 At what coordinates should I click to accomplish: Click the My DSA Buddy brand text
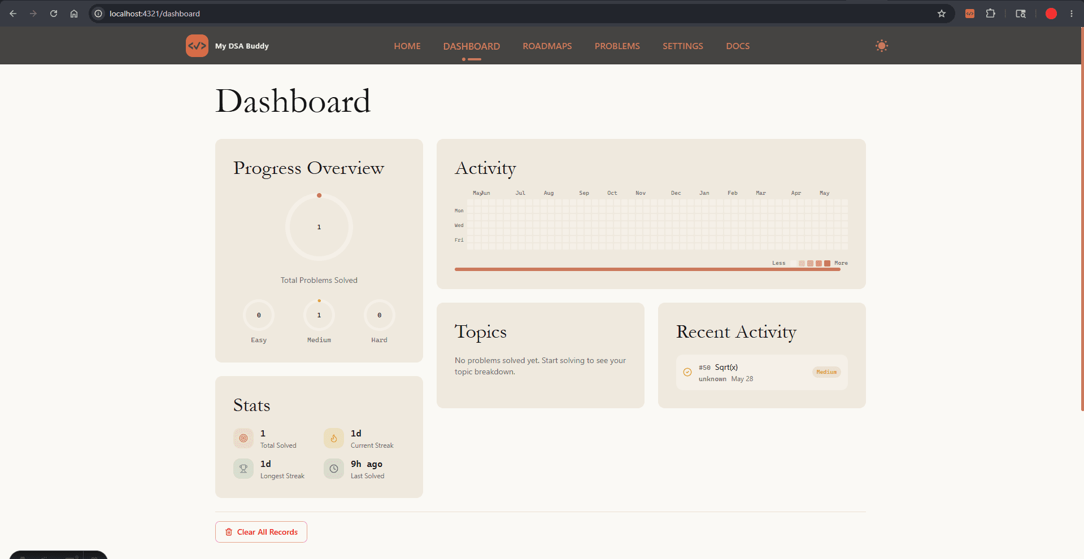[x=242, y=46]
